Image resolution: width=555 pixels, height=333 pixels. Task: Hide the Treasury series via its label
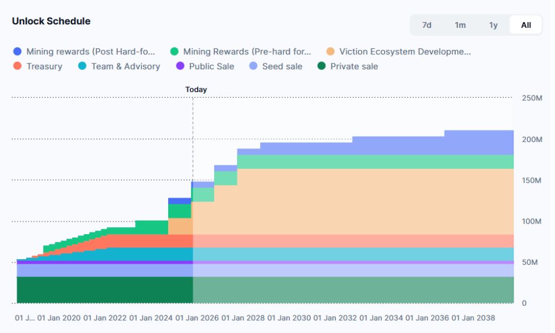44,67
